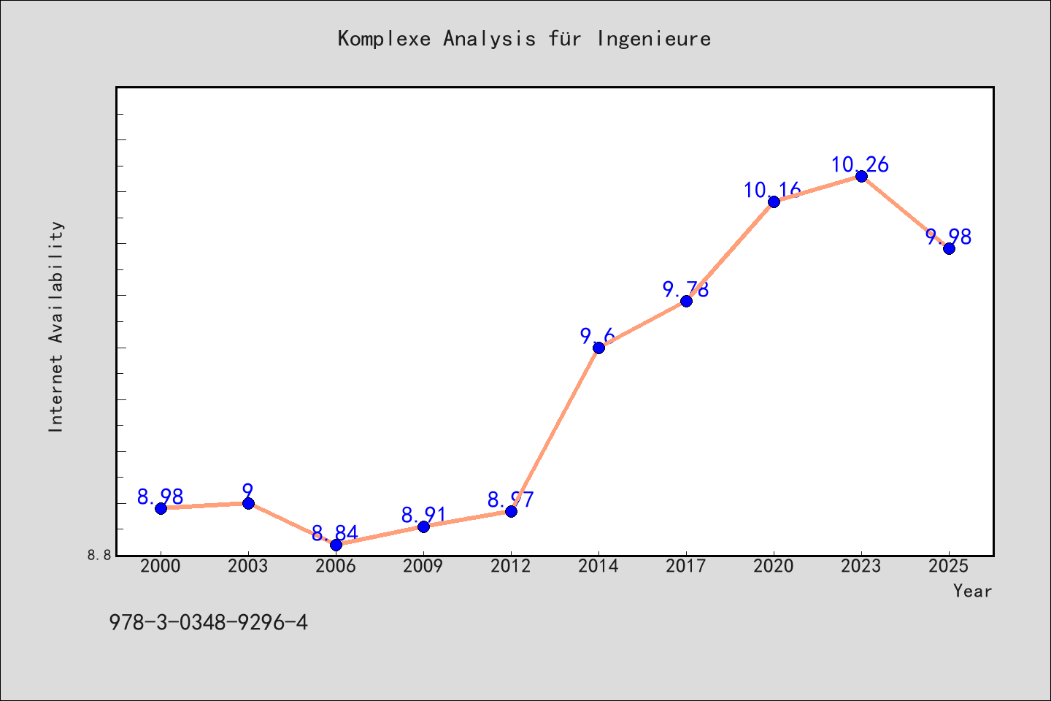Click the data point labeled 9
1051x701 pixels.
(x=248, y=503)
